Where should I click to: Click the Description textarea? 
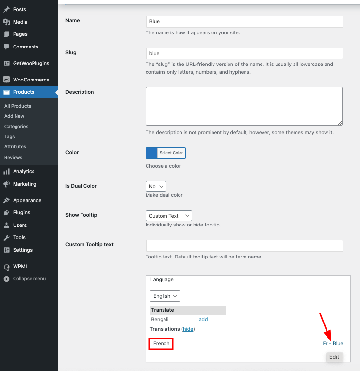coord(244,106)
